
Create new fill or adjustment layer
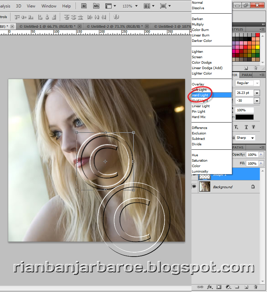(228, 287)
